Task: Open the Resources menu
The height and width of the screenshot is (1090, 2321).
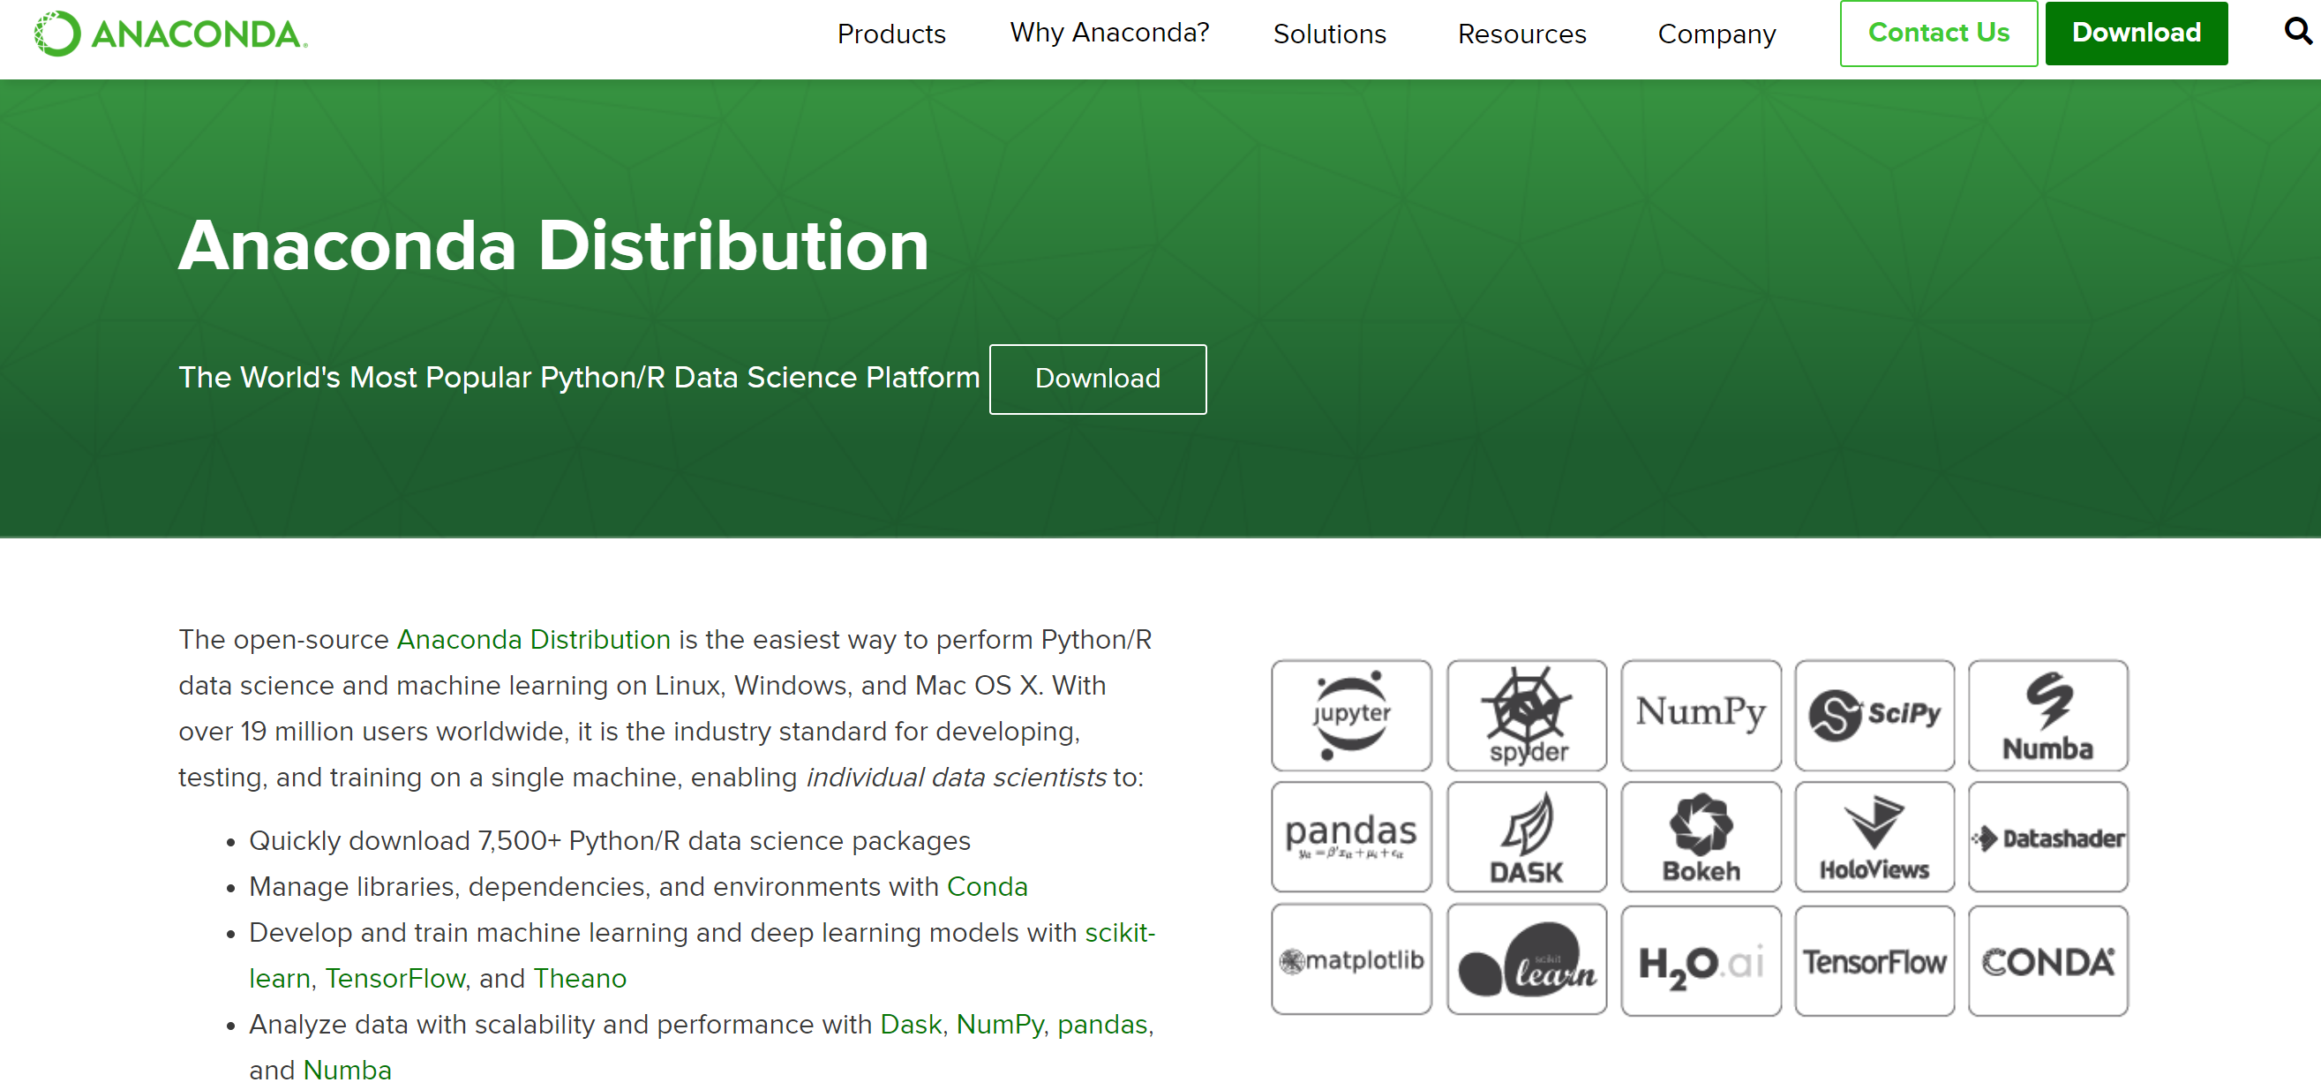Action: coord(1521,34)
